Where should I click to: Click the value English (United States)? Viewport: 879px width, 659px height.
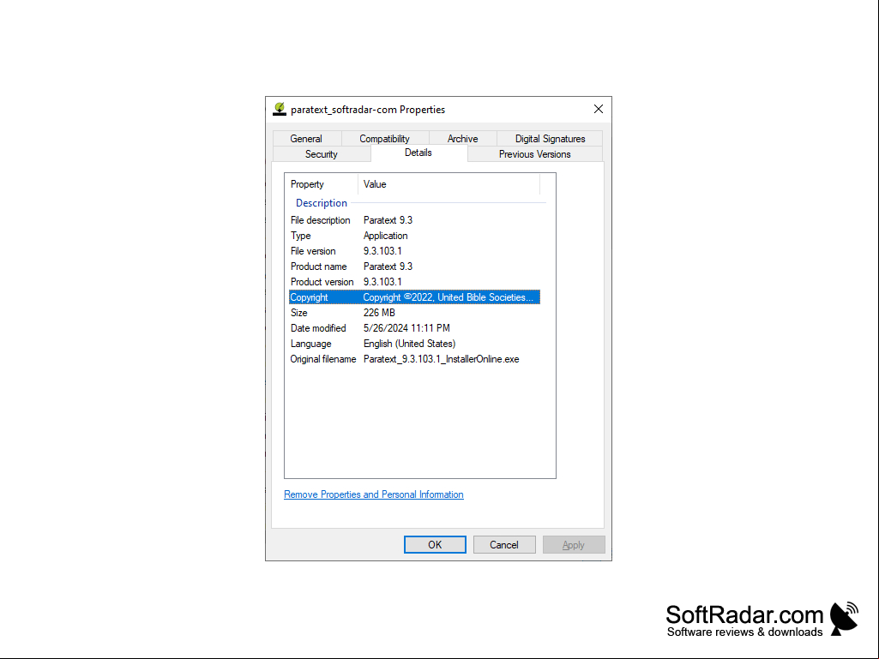409,344
